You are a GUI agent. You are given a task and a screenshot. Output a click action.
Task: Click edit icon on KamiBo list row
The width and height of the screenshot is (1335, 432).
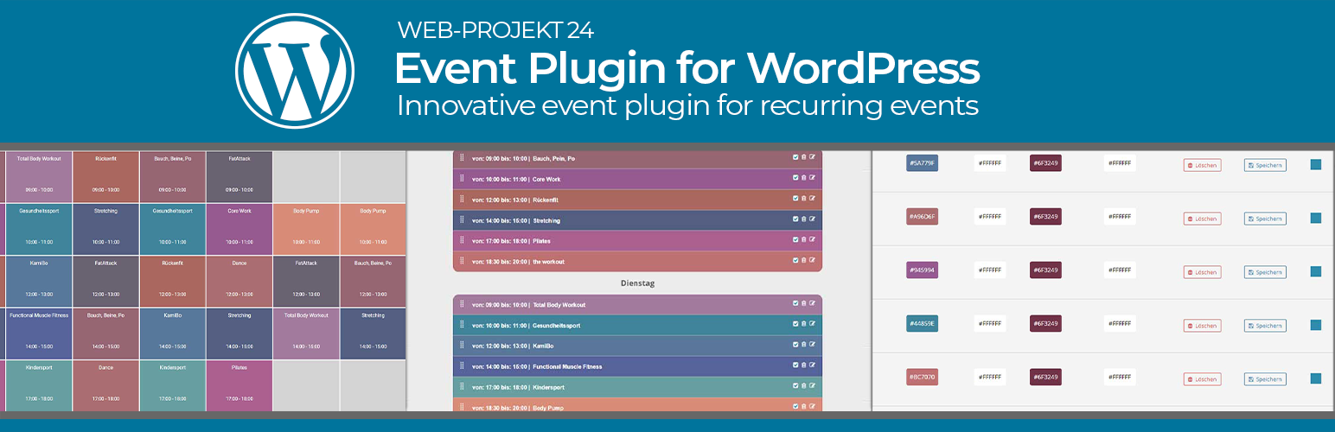pos(812,345)
